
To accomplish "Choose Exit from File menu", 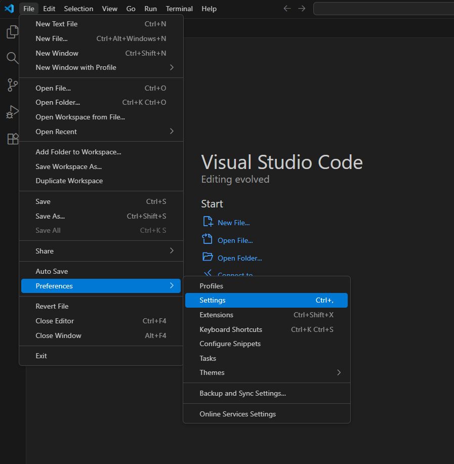I will (101, 356).
